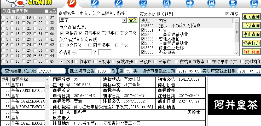Click the edit note pencil-square icon
This screenshot has height=126, width=261.
(x=167, y=3)
